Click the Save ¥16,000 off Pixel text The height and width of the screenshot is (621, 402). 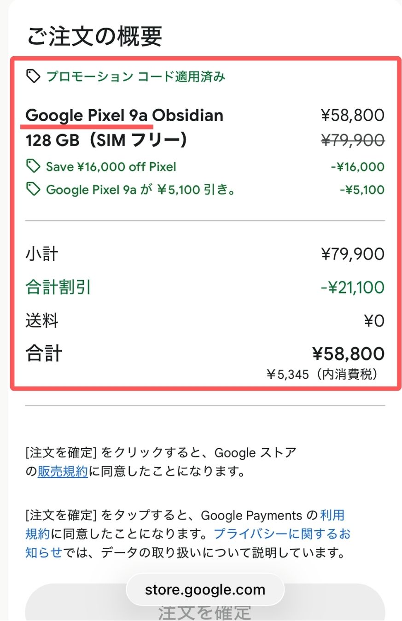[x=111, y=167]
